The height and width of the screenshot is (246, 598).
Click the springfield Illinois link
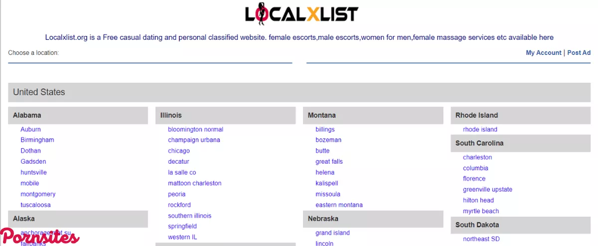(x=182, y=227)
